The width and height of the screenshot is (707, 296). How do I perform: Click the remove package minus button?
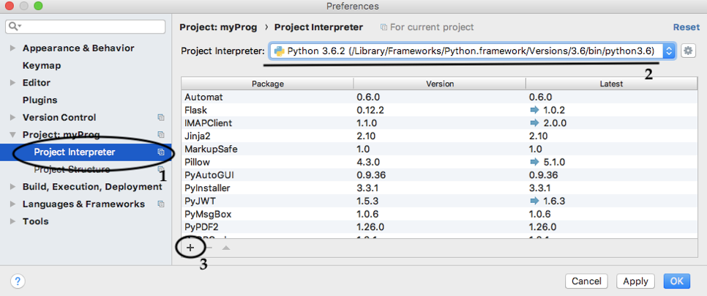click(208, 248)
